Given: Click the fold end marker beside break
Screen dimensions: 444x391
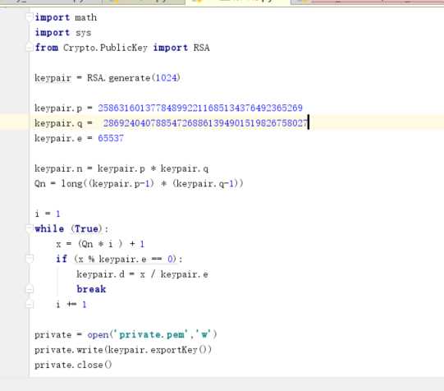Looking at the screenshot, I should click(x=30, y=289).
